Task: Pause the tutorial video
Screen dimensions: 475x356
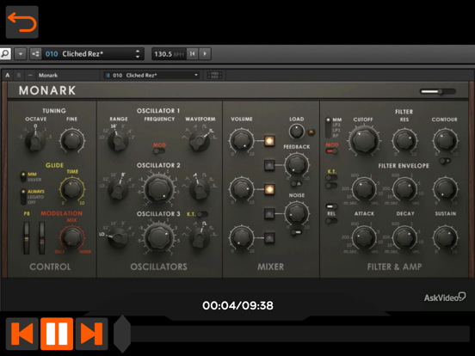Action: click(57, 334)
